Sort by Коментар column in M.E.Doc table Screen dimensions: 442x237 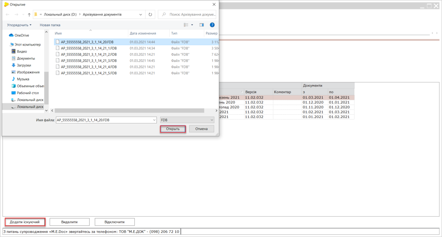pyautogui.click(x=287, y=92)
